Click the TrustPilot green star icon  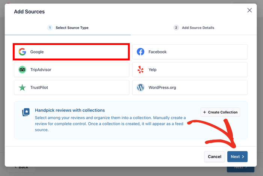click(23, 87)
